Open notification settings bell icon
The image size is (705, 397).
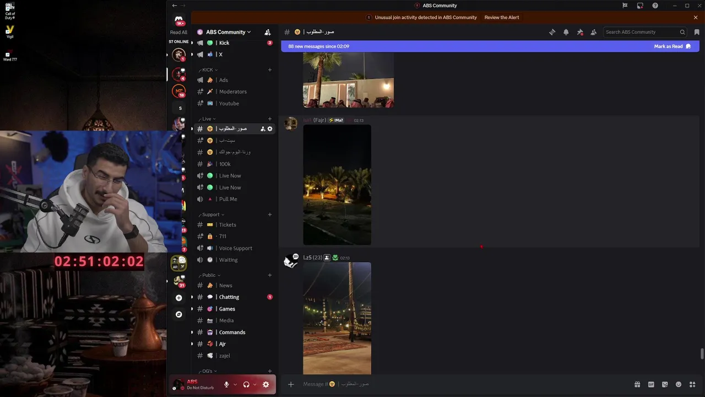click(566, 32)
